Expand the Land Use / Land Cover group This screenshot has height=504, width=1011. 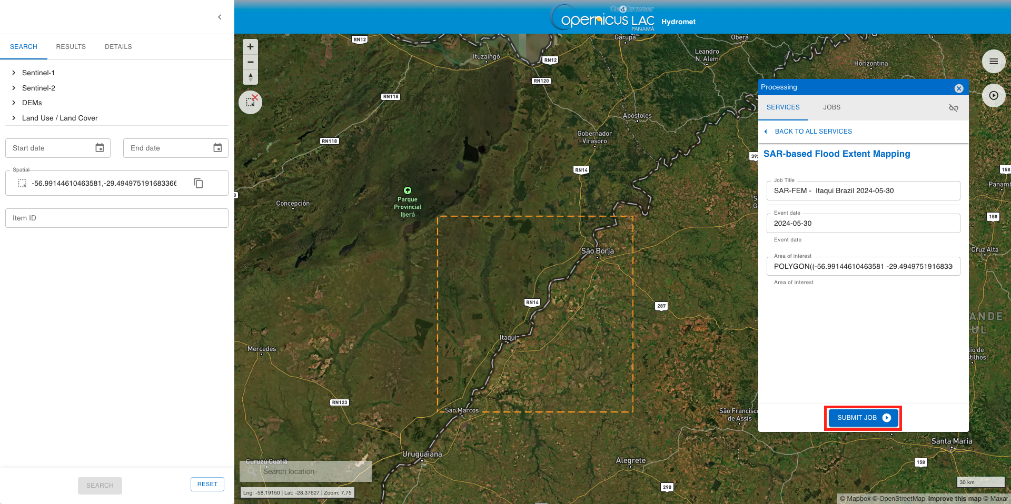tap(14, 118)
